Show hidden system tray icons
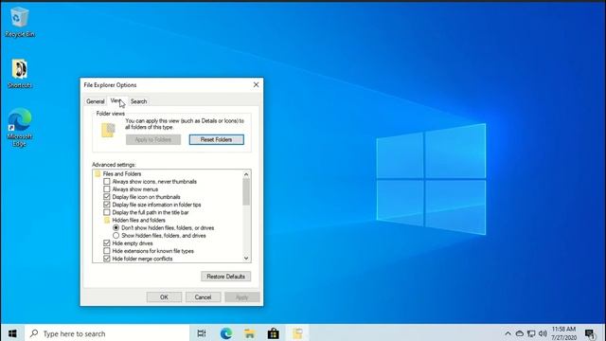606x341 pixels. (508, 333)
